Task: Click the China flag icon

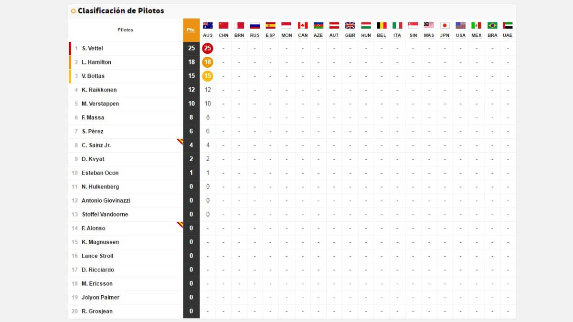Action: (223, 25)
